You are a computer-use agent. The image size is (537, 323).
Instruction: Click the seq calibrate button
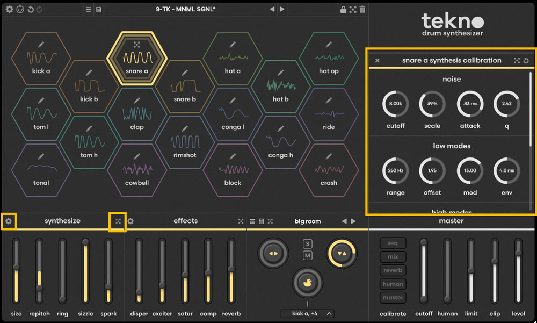[393, 243]
